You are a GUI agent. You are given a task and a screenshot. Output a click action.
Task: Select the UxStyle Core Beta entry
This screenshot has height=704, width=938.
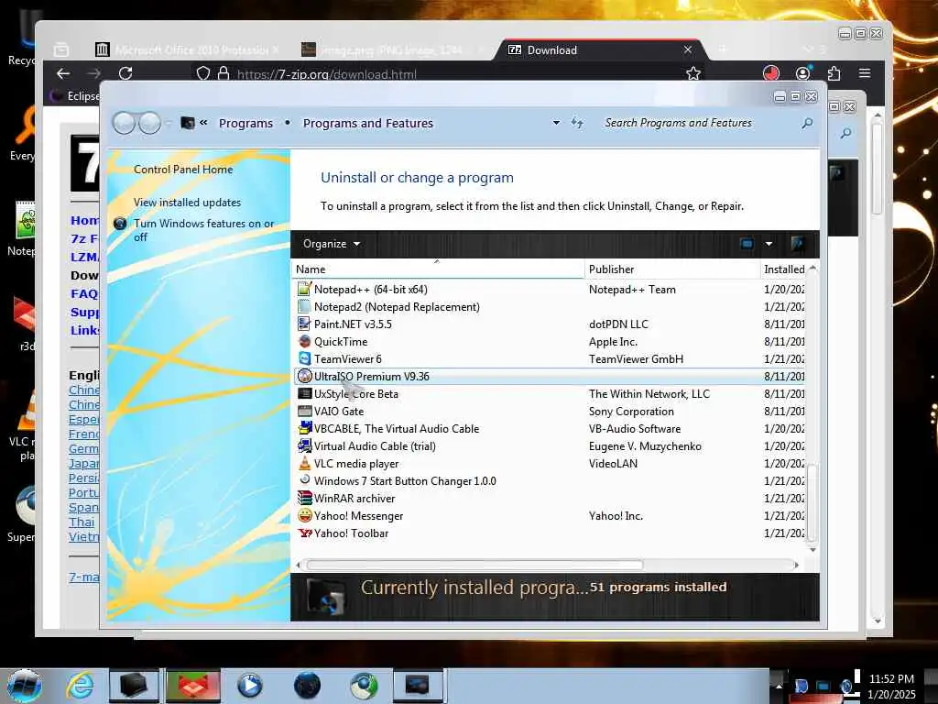point(551,394)
